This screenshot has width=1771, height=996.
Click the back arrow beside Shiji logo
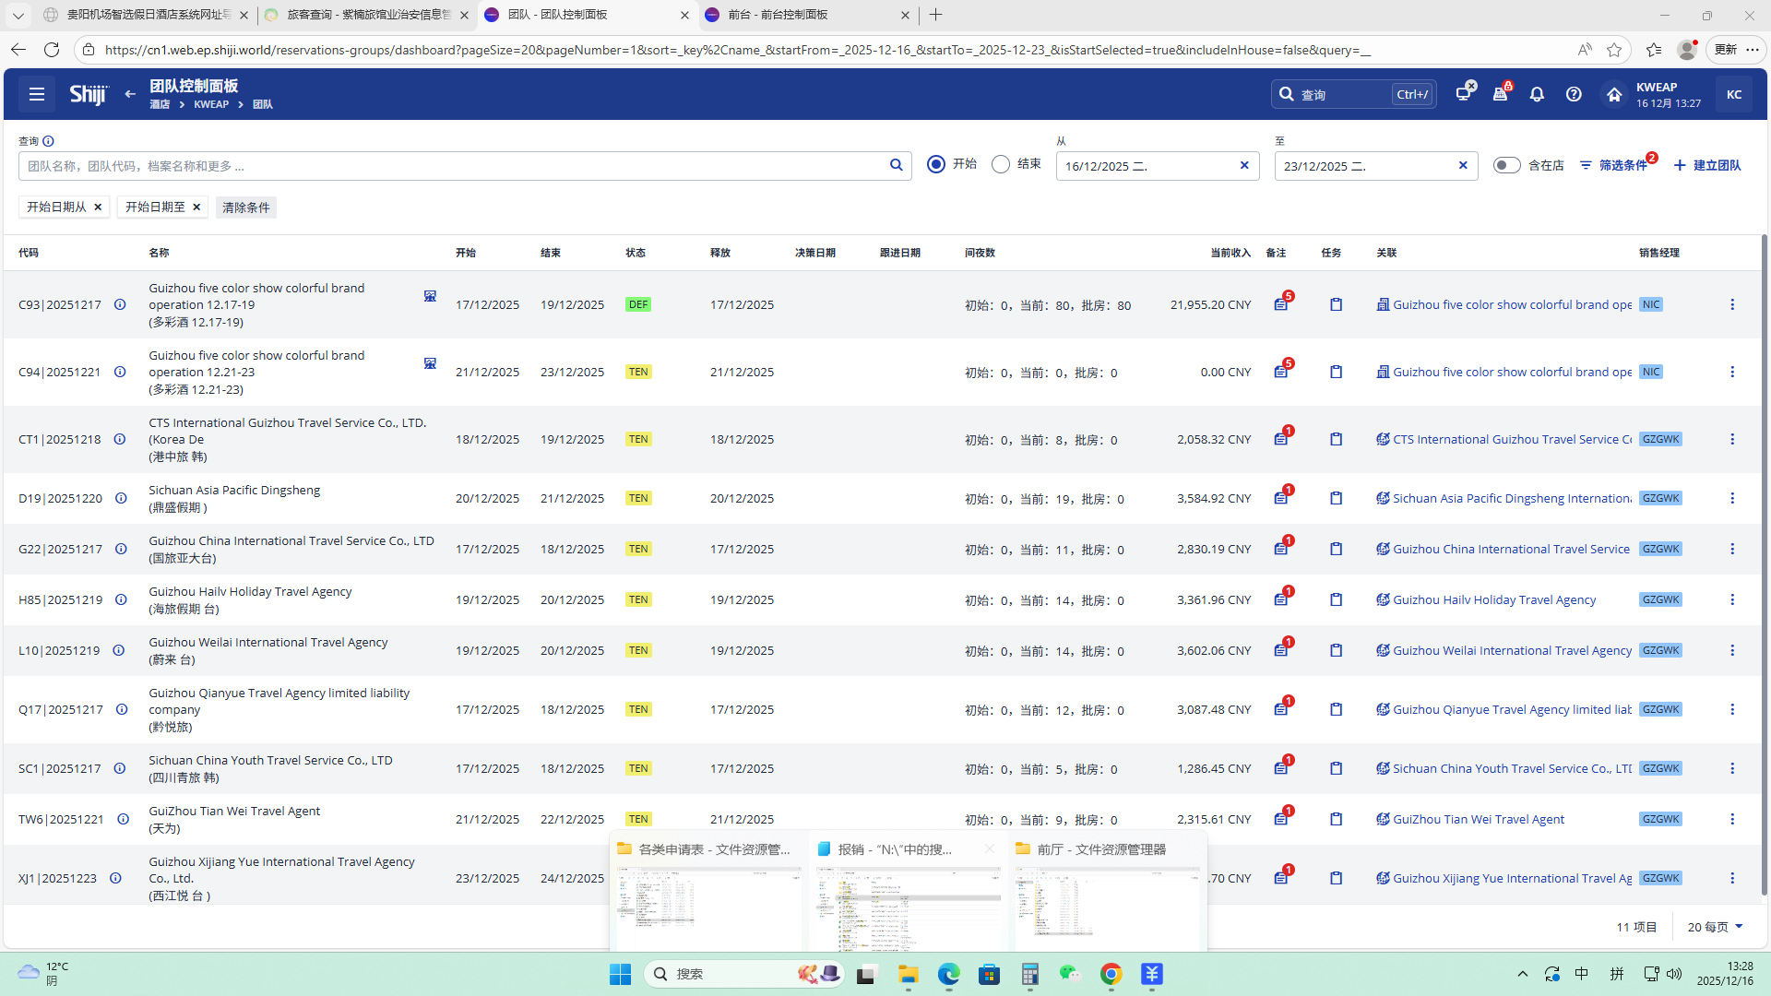130,94
